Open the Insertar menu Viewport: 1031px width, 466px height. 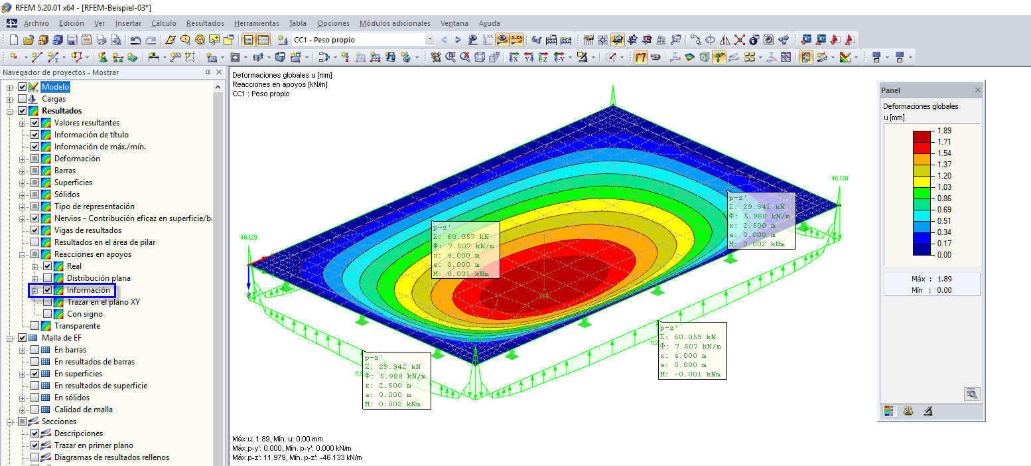(128, 23)
